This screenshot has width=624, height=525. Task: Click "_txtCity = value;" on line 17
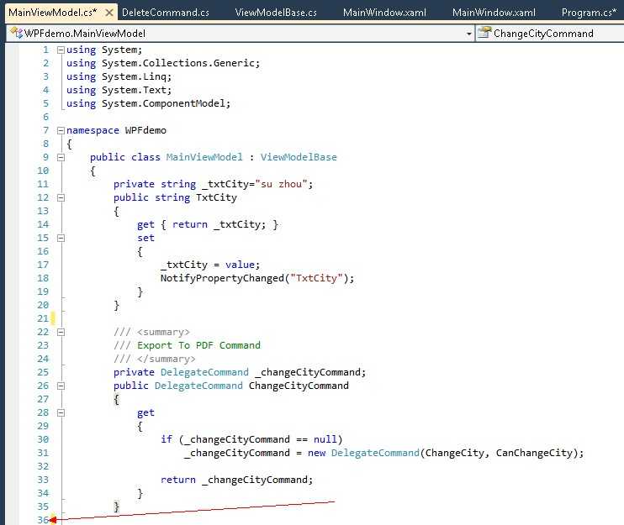point(210,265)
